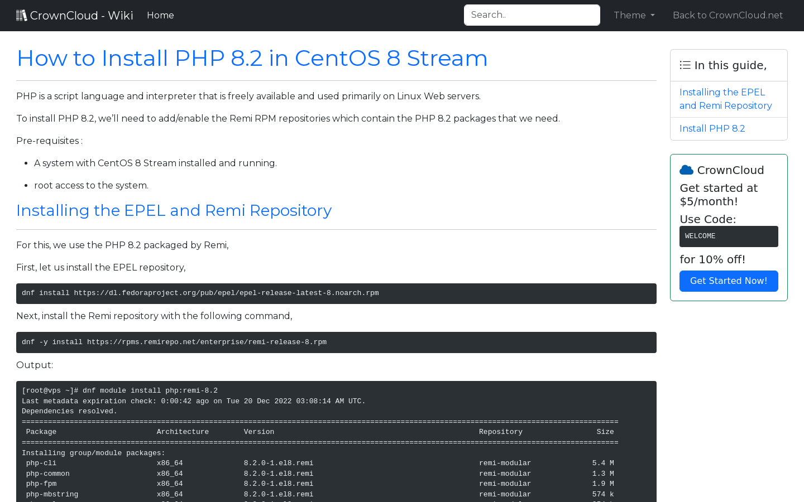Click the Repository column header in output
This screenshot has width=804, height=502.
click(500, 432)
